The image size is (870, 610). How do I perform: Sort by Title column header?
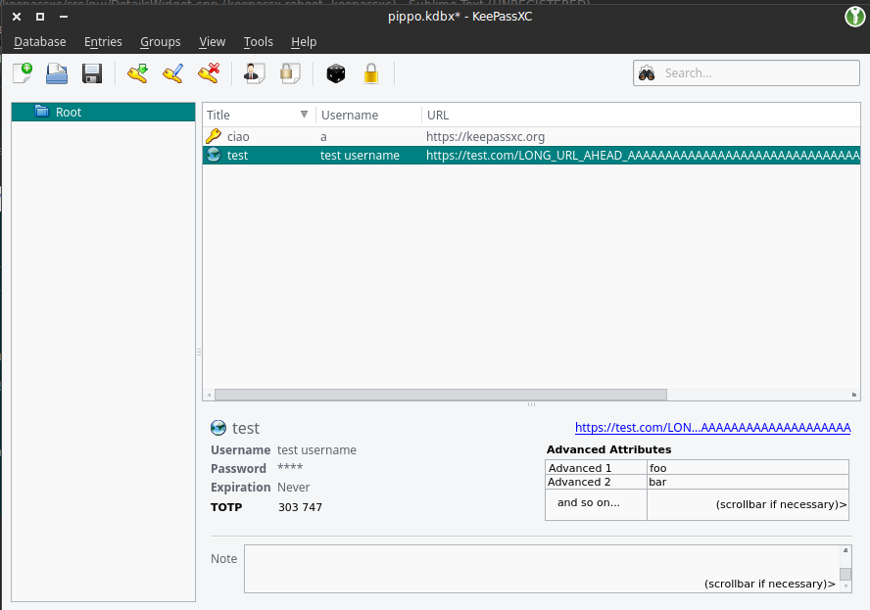click(259, 115)
